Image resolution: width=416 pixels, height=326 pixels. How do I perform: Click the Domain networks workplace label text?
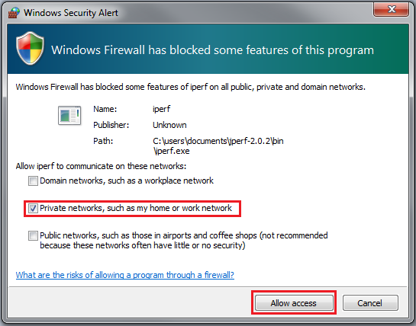point(127,181)
